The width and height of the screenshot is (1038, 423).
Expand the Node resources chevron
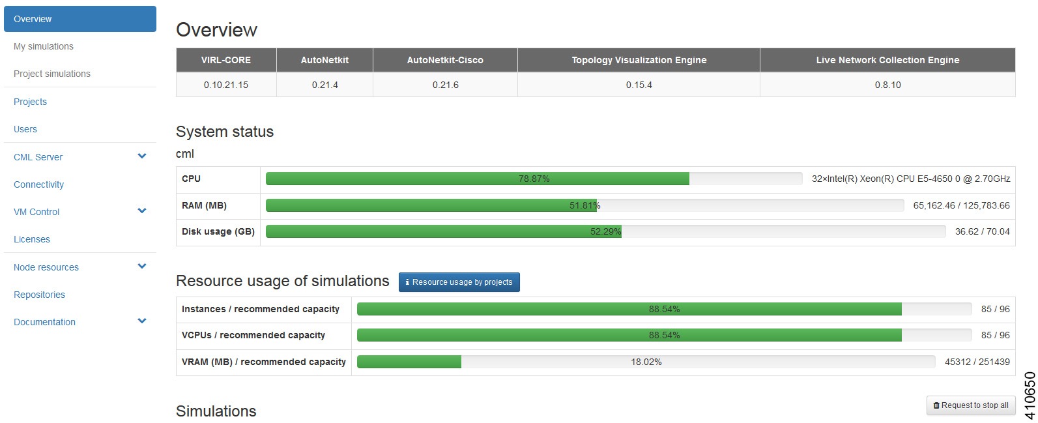142,267
